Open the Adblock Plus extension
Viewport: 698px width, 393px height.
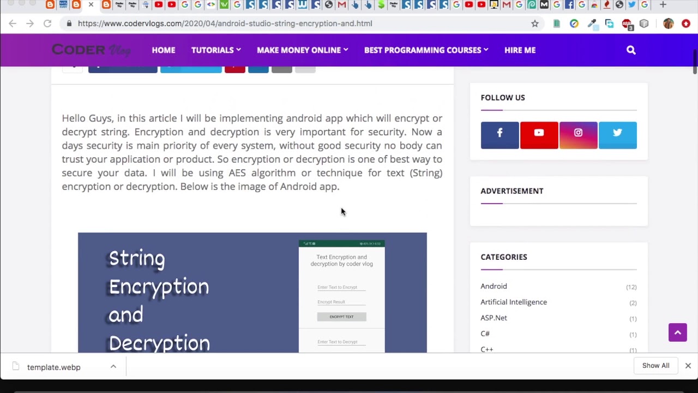627,24
